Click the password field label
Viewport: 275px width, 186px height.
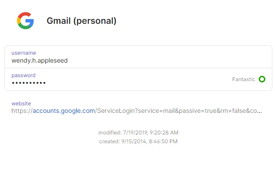(23, 75)
